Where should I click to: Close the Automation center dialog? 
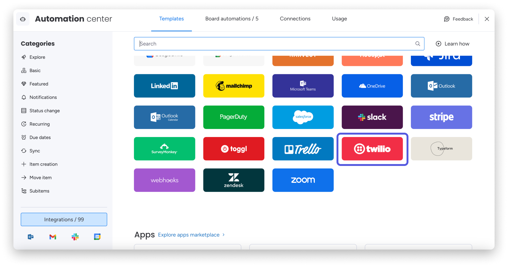487,19
